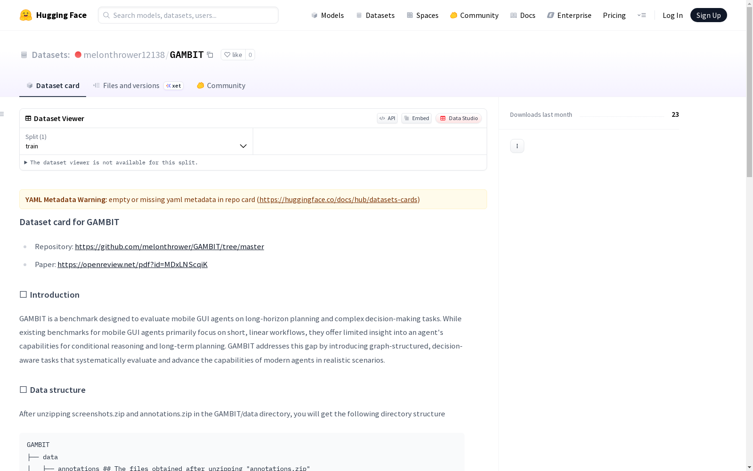Expand the Split train dropdown
The width and height of the screenshot is (753, 471).
(136, 141)
